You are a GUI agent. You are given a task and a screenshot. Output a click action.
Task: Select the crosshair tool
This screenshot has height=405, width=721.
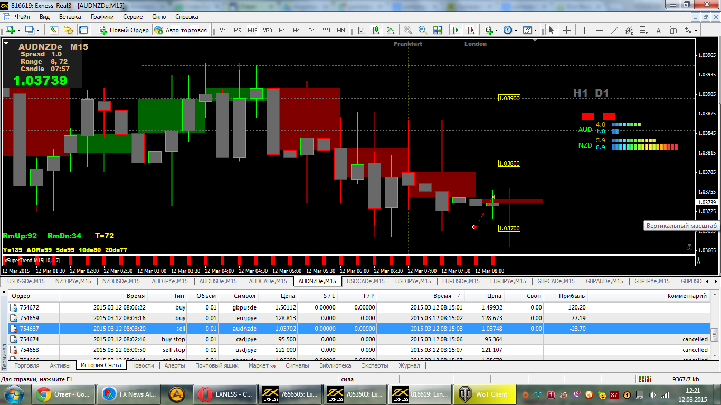[x=566, y=30]
